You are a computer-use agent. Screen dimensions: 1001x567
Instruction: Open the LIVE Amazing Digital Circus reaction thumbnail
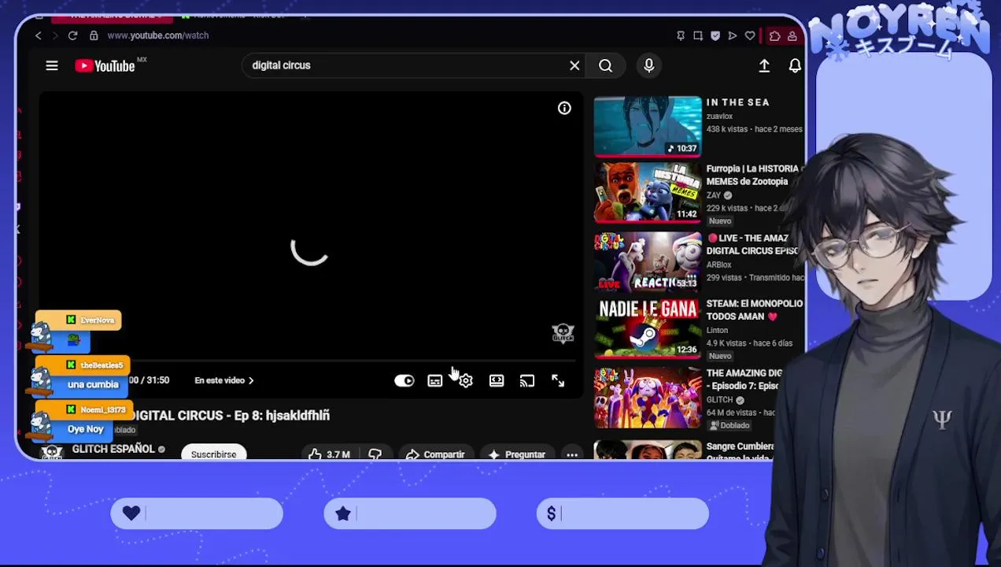648,261
